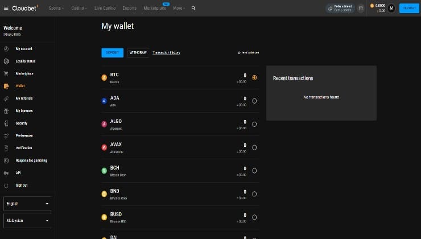Click the BTC currency name text

coord(114,75)
